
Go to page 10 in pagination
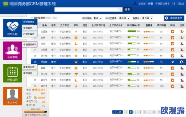[x=154, y=112]
